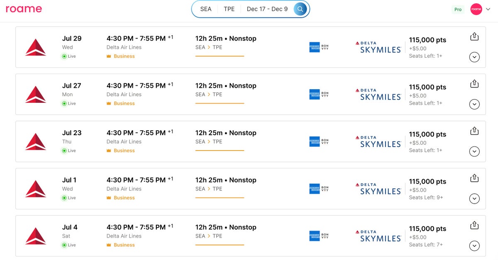
Task: Share the Jul 27 flight result
Action: click(x=474, y=84)
